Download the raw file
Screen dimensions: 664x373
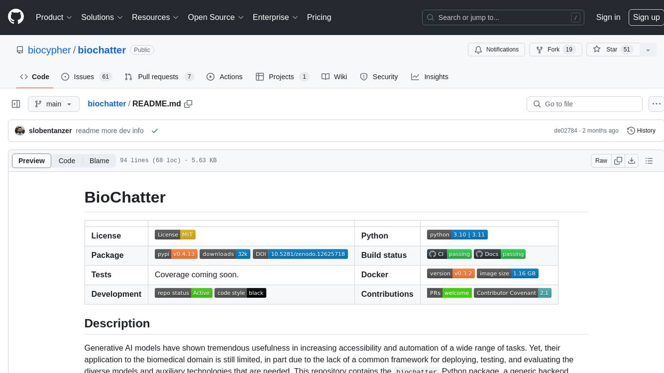[631, 161]
